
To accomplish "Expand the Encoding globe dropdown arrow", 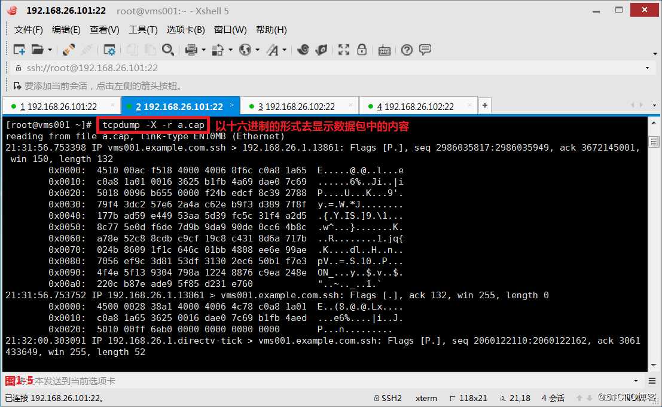I will (258, 50).
